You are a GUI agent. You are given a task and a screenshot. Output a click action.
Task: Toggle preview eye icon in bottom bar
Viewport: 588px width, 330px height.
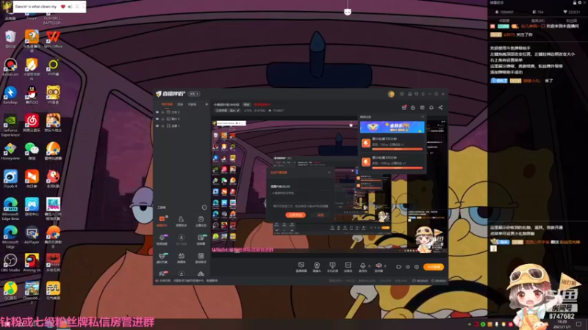(x=408, y=267)
